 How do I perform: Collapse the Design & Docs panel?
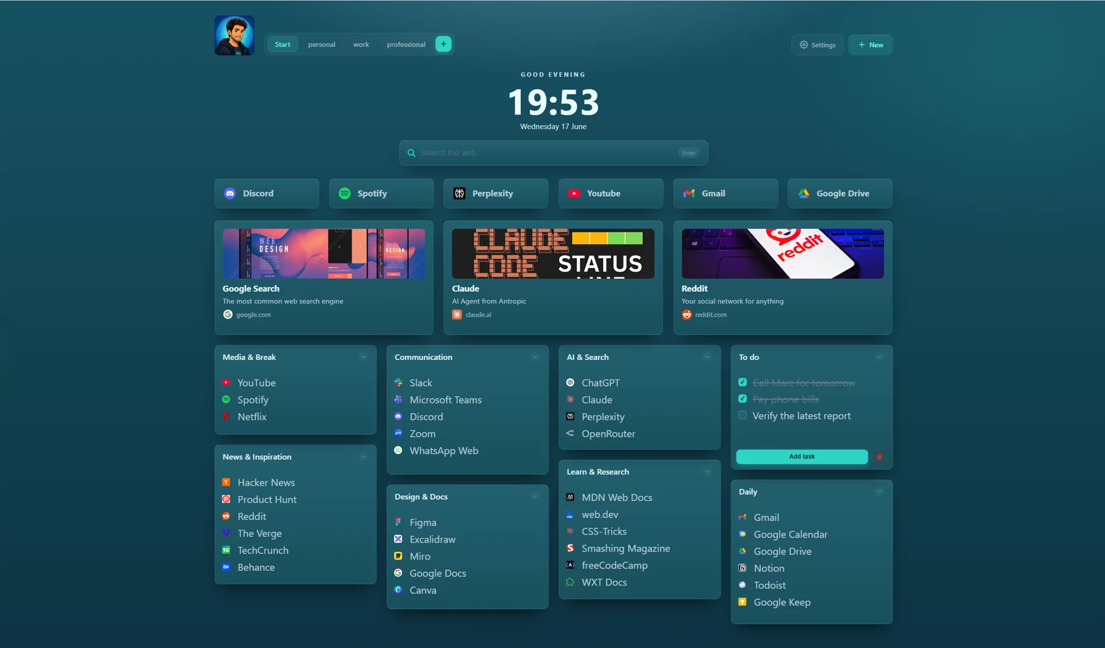tap(535, 496)
